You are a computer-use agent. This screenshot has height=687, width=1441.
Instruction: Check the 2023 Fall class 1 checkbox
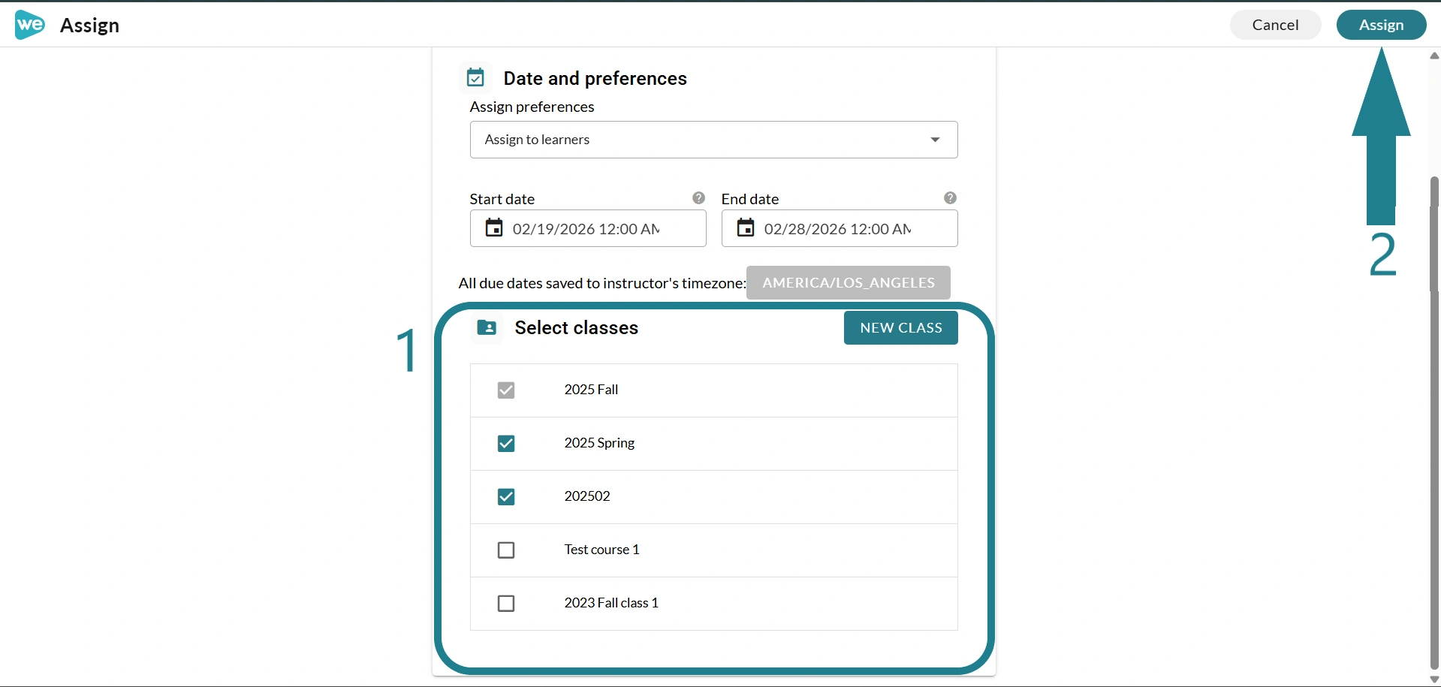click(506, 604)
